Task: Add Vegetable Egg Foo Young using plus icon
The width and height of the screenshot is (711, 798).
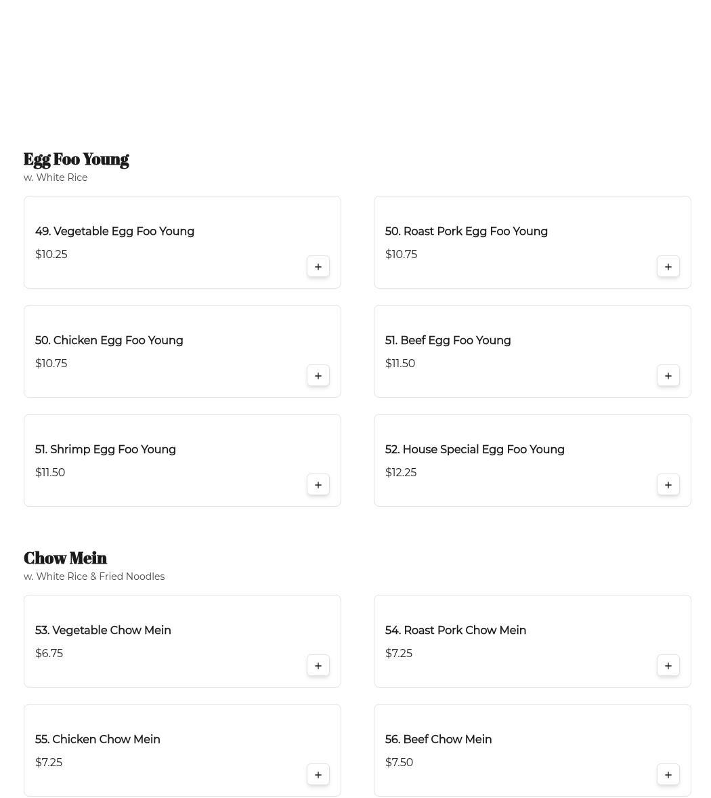Action: tap(318, 267)
